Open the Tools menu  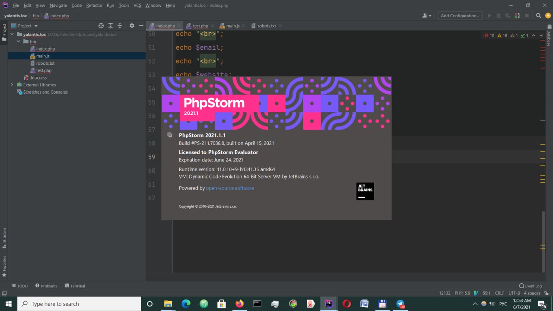124,5
